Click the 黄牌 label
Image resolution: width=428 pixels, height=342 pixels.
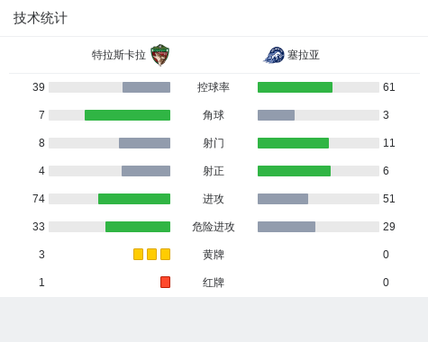(x=214, y=255)
